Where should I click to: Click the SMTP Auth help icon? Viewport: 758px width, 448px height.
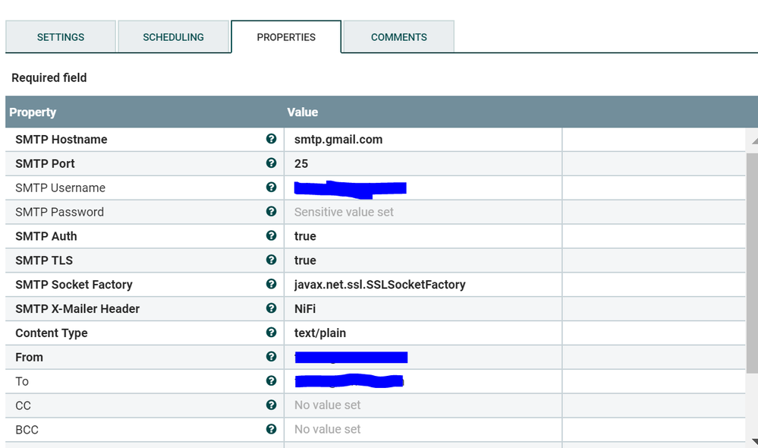point(271,235)
